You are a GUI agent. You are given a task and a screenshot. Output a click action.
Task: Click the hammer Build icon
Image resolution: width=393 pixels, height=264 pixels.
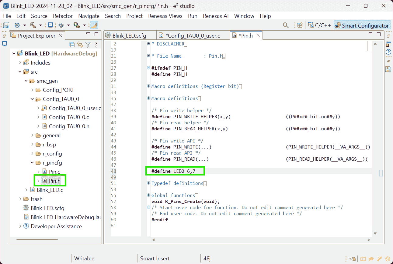pyautogui.click(x=33, y=25)
